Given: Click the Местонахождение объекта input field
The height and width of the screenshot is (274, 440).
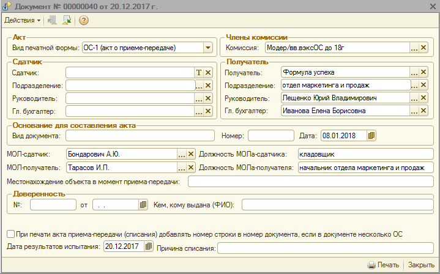Looking at the screenshot, I should pos(310,182).
